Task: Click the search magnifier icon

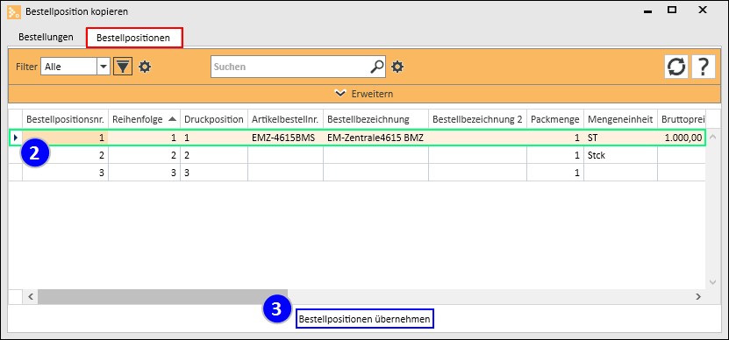Action: [376, 67]
